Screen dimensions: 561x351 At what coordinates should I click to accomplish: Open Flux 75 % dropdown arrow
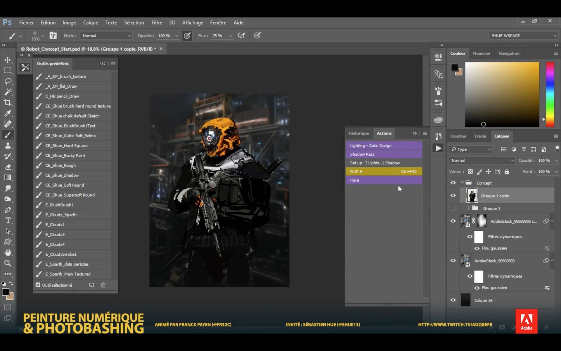point(231,36)
